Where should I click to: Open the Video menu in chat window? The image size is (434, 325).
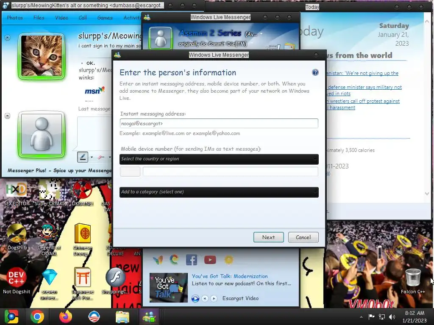[x=61, y=18]
